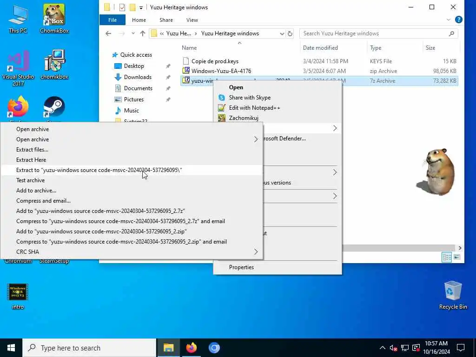Launch Visual Studio 2017 shortcut

click(x=18, y=68)
